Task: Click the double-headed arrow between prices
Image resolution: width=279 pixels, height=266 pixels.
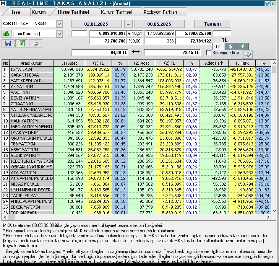Action: point(136,52)
